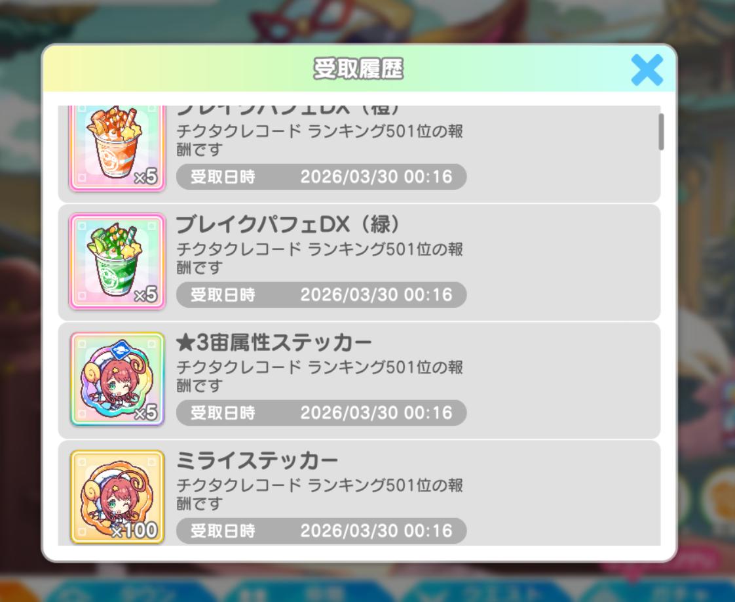Select the ブレイクパフェDX(緑) item name

[288, 224]
